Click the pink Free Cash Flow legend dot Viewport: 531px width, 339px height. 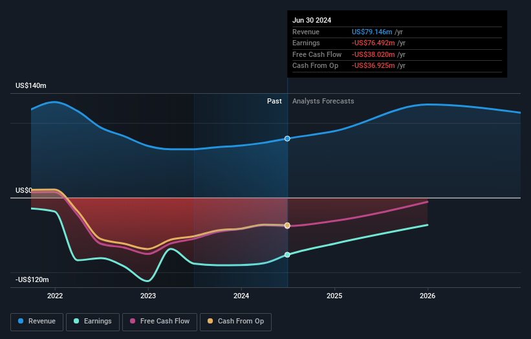pyautogui.click(x=133, y=321)
